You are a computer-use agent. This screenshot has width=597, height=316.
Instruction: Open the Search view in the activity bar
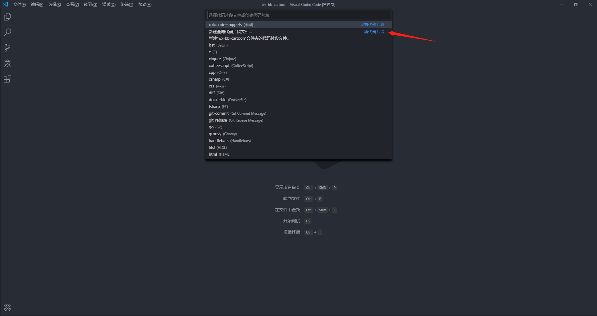pos(7,32)
